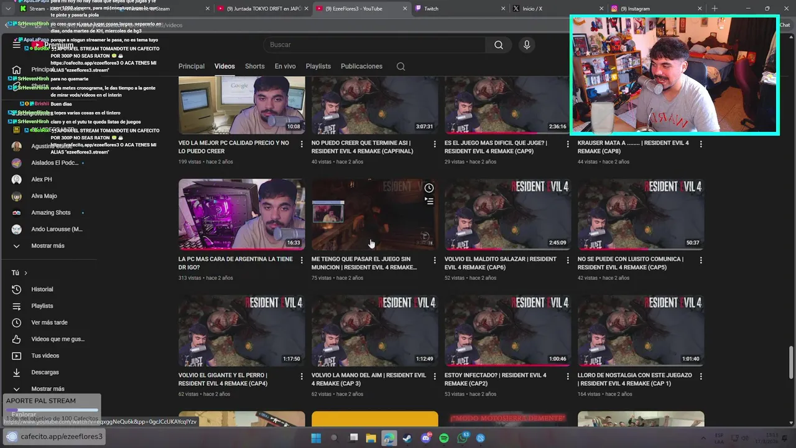
Task: Open Spotify from the taskbar
Action: 444,438
